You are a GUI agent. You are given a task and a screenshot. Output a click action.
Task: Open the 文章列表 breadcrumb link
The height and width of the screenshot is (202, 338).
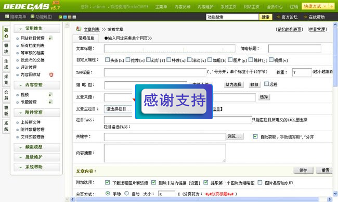pyautogui.click(x=92, y=29)
